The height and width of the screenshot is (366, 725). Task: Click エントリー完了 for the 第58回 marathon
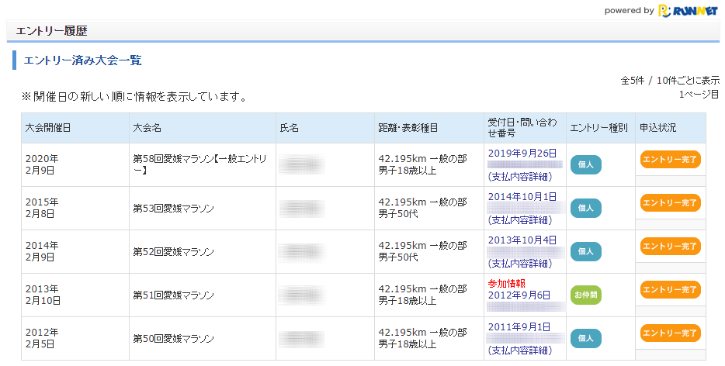(x=670, y=160)
